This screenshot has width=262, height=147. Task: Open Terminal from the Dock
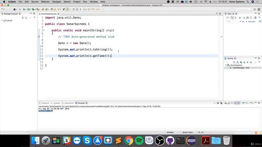181,140
